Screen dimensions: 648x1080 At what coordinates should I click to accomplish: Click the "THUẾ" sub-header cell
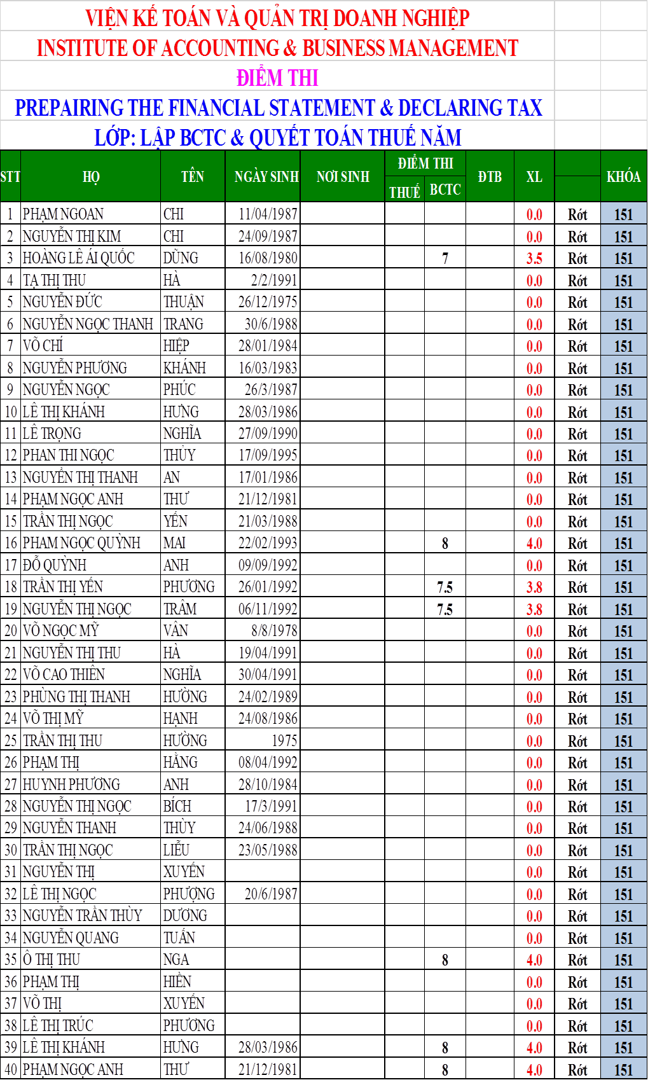coord(404,192)
